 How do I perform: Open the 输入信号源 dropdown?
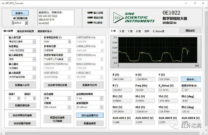22,42
